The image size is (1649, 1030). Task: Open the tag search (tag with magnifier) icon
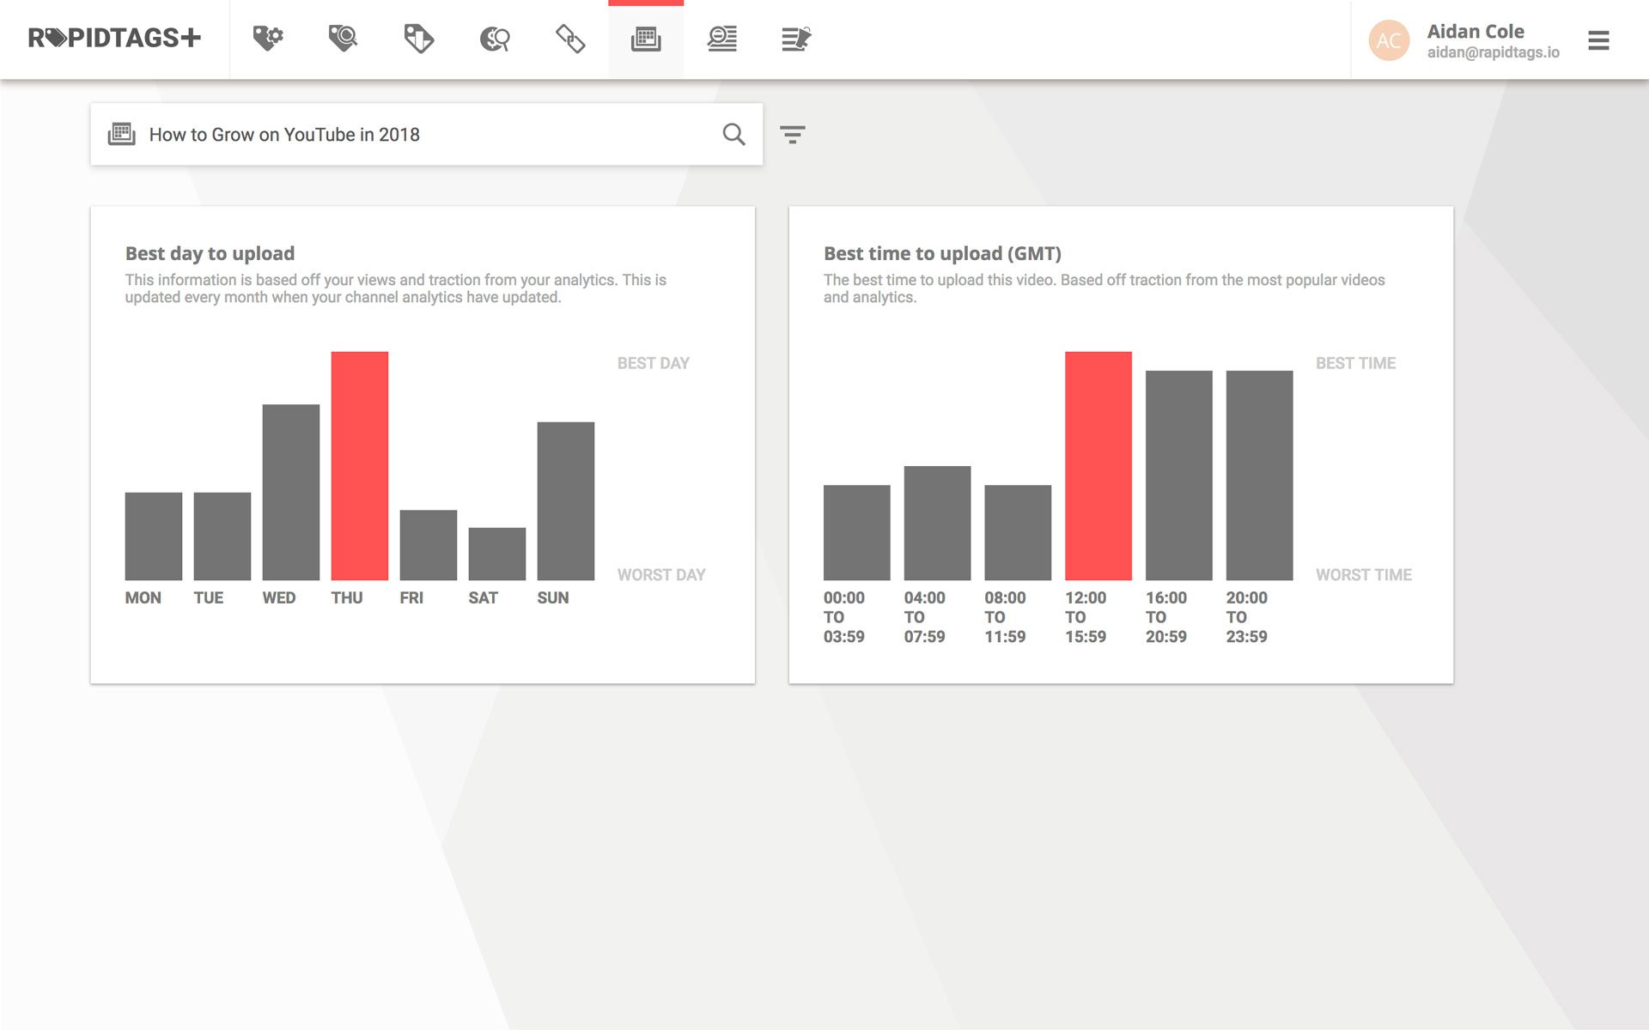343,39
